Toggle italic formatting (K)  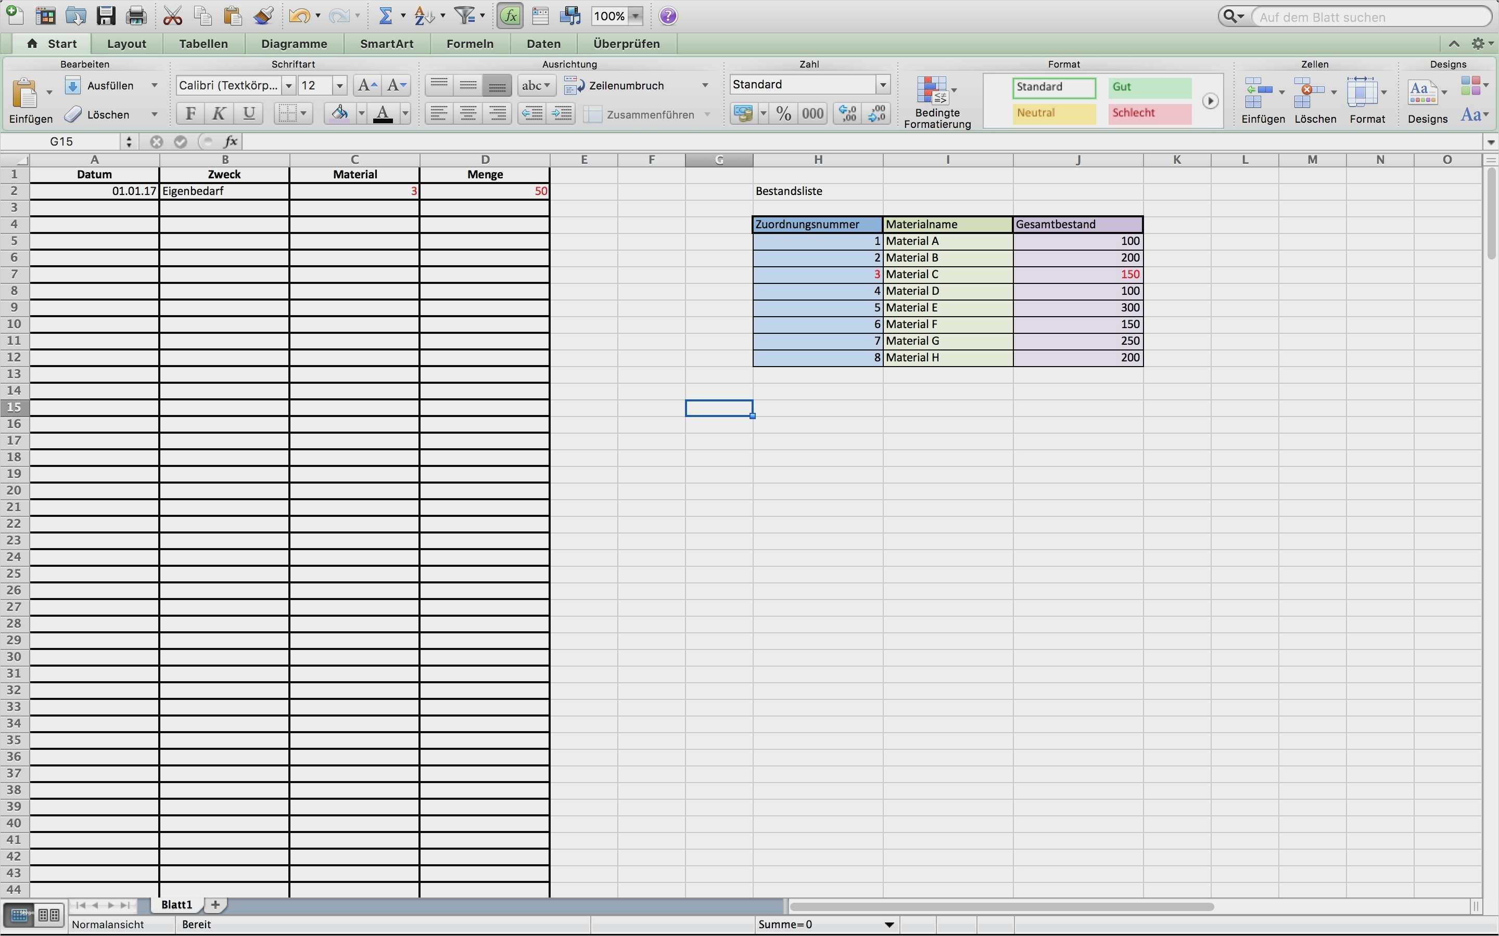point(218,113)
